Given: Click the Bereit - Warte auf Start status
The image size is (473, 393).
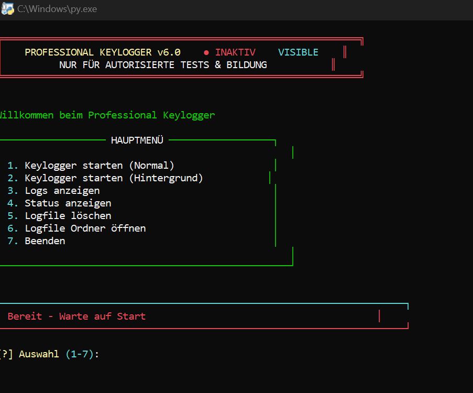Looking at the screenshot, I should 76,316.
